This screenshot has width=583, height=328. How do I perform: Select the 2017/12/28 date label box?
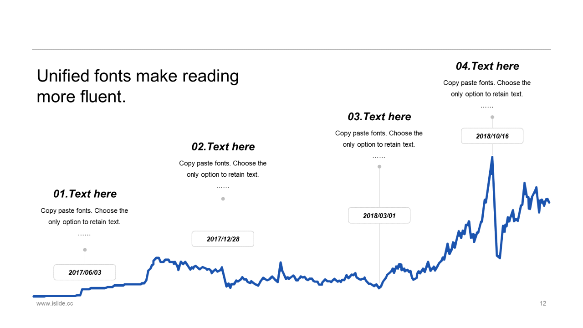223,239
